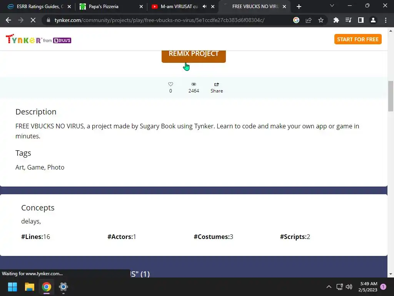Bookmark this page with the star icon

coord(321,20)
